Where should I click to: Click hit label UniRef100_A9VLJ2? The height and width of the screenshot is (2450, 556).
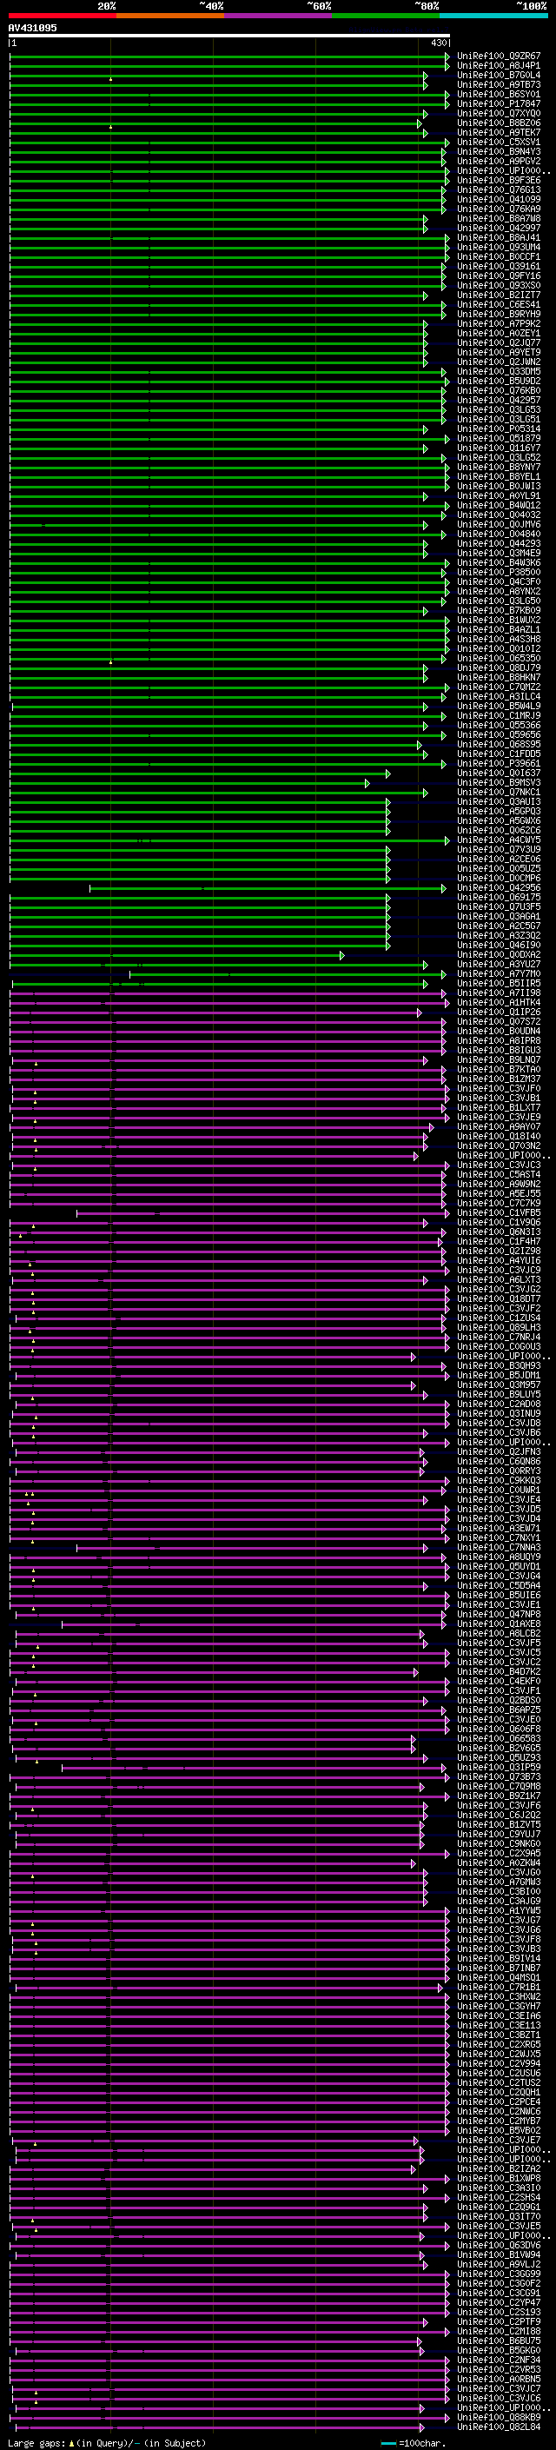(x=499, y=2265)
